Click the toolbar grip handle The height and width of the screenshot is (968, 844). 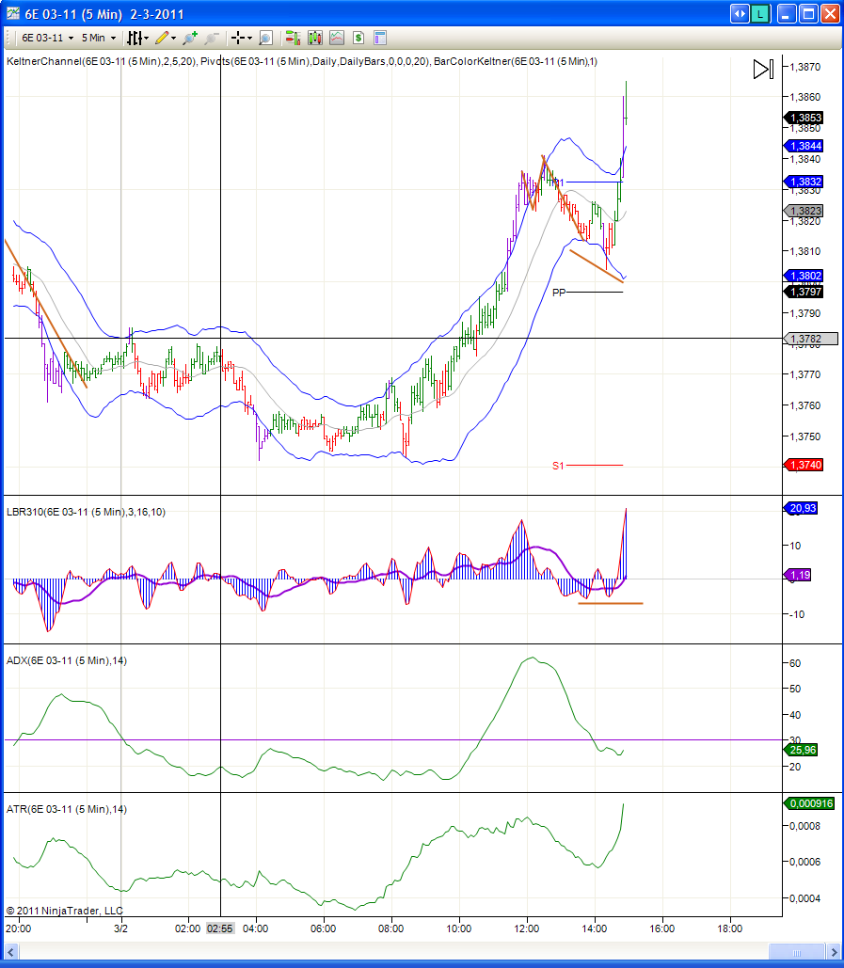click(x=8, y=38)
